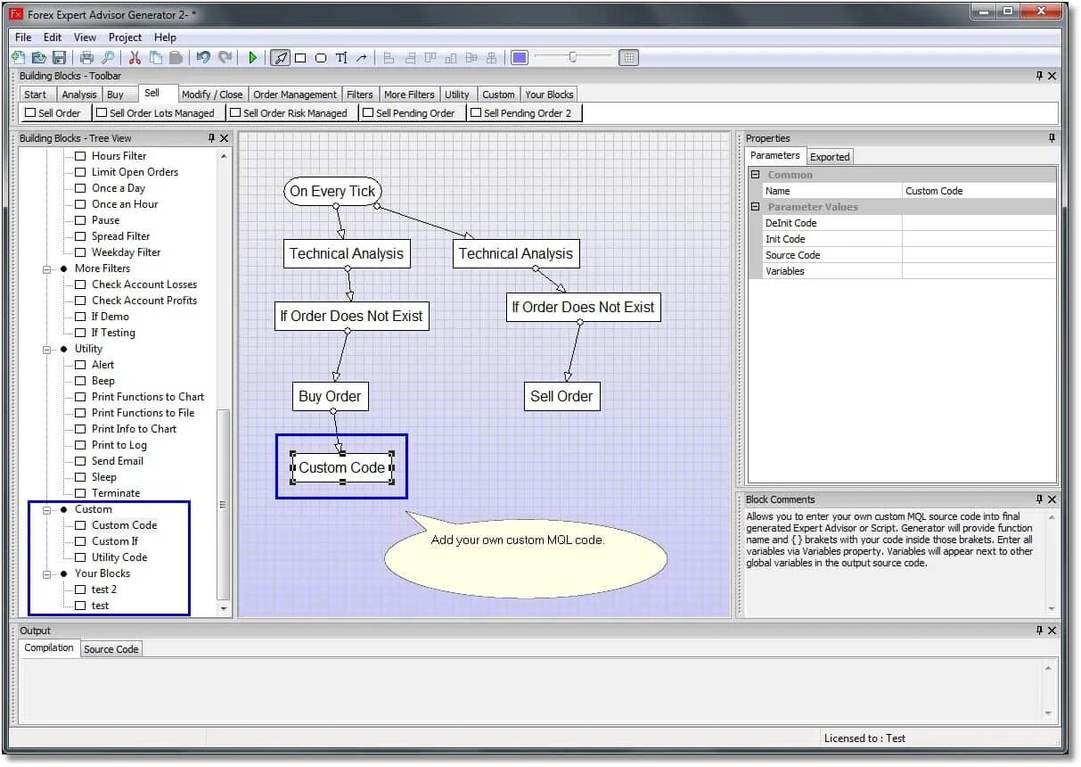Show the Source Code output tab
The height and width of the screenshot is (767, 1081).
(x=111, y=649)
